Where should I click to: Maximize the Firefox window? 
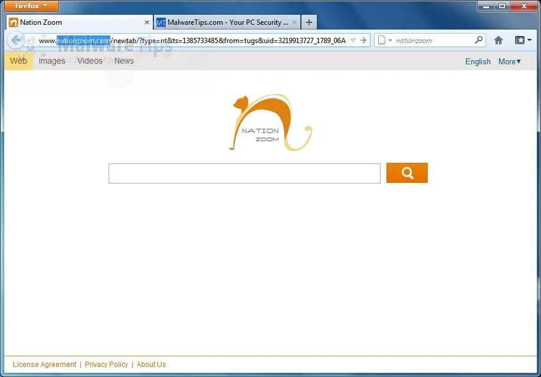502,6
